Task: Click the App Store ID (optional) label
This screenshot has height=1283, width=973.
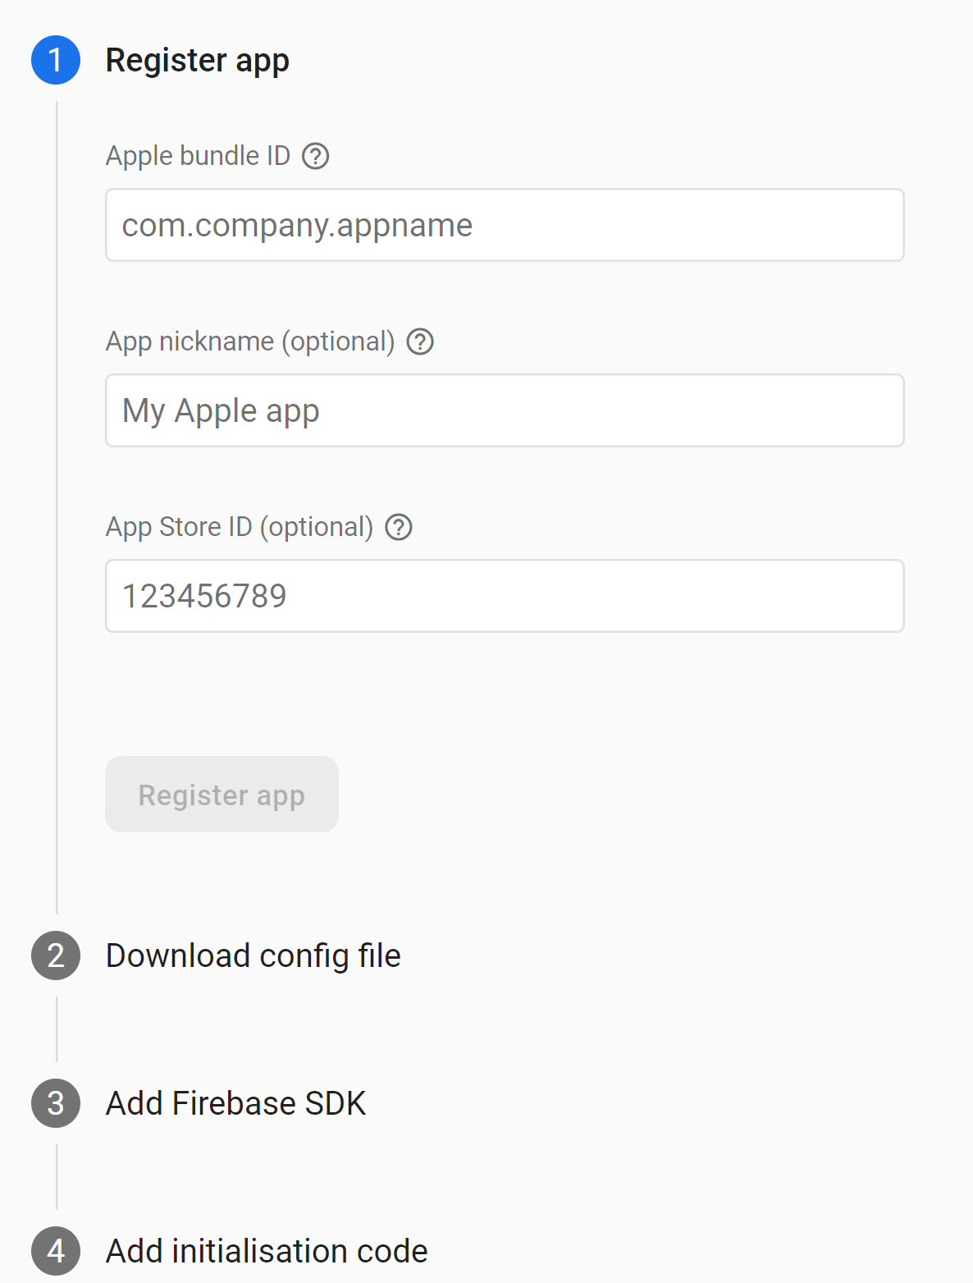Action: click(x=240, y=527)
